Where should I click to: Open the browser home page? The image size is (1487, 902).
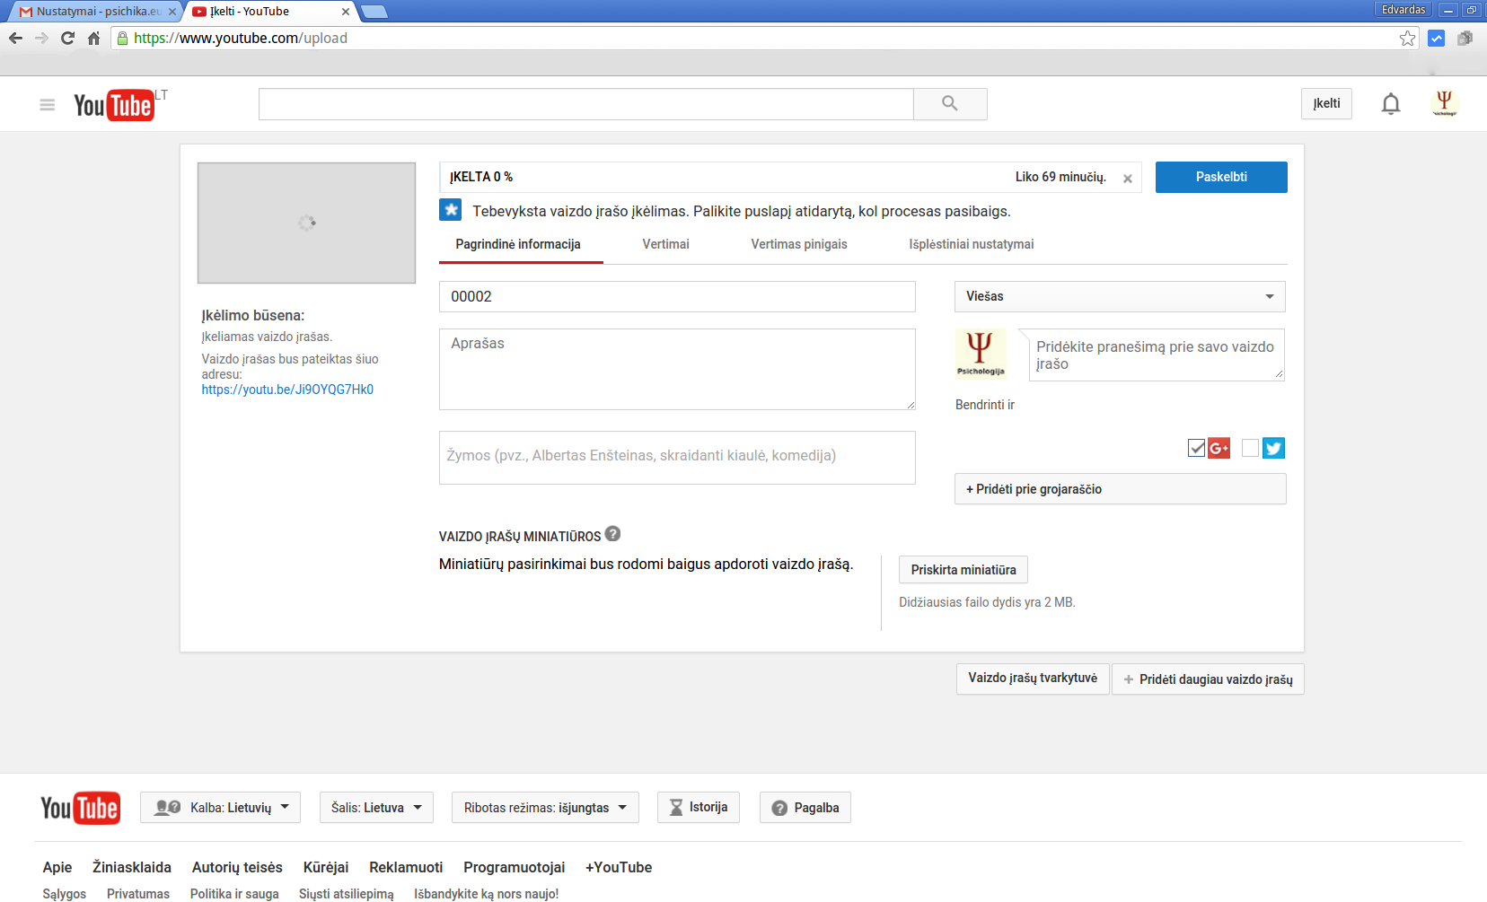[93, 38]
